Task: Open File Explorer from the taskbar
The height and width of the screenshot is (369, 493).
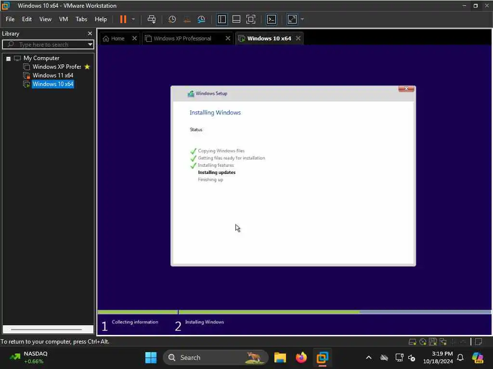Action: click(x=280, y=357)
